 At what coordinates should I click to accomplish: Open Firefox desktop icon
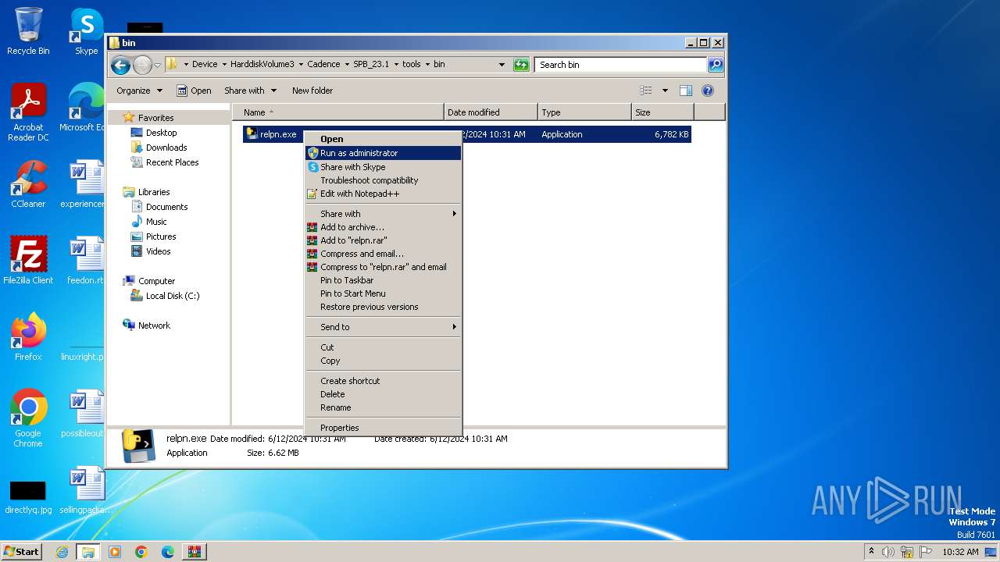click(x=28, y=337)
